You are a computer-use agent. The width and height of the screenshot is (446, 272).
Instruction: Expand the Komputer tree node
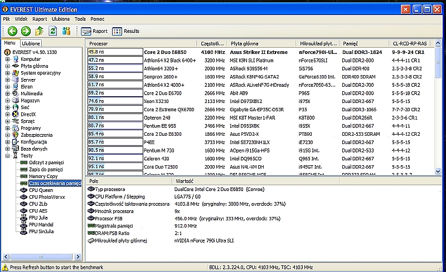pyautogui.click(x=7, y=59)
